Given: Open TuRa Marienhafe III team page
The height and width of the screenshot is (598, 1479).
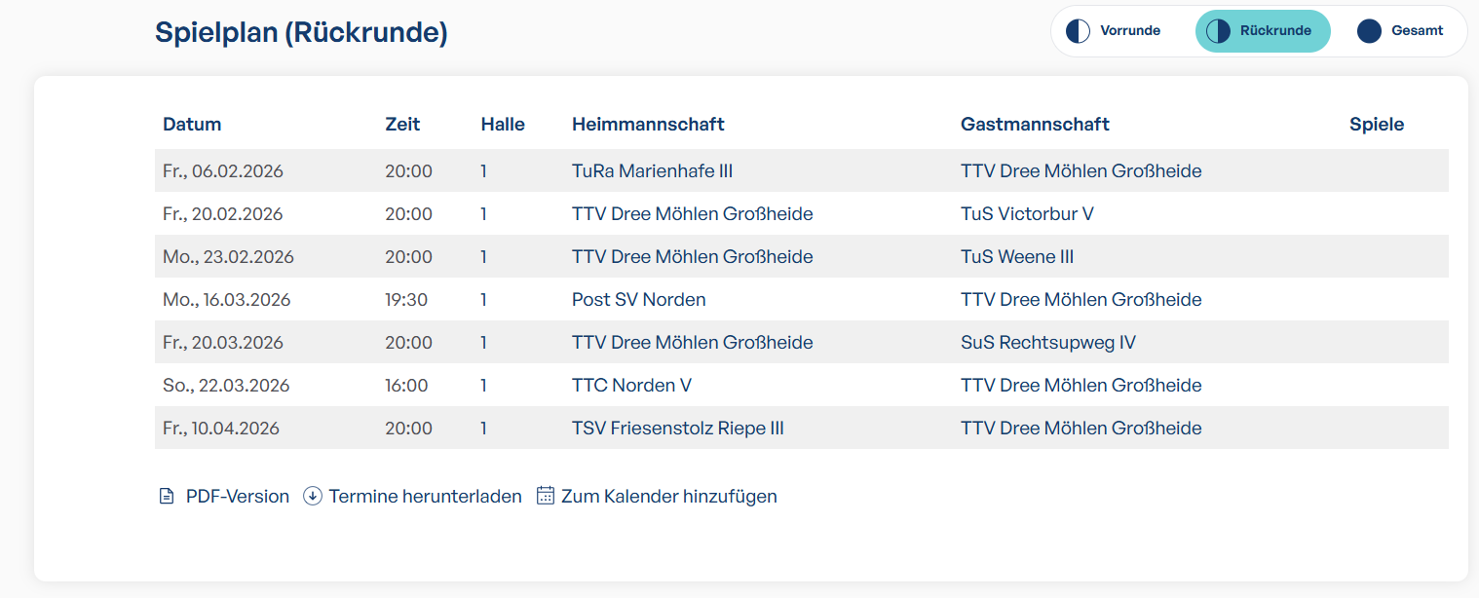Looking at the screenshot, I should pos(652,171).
